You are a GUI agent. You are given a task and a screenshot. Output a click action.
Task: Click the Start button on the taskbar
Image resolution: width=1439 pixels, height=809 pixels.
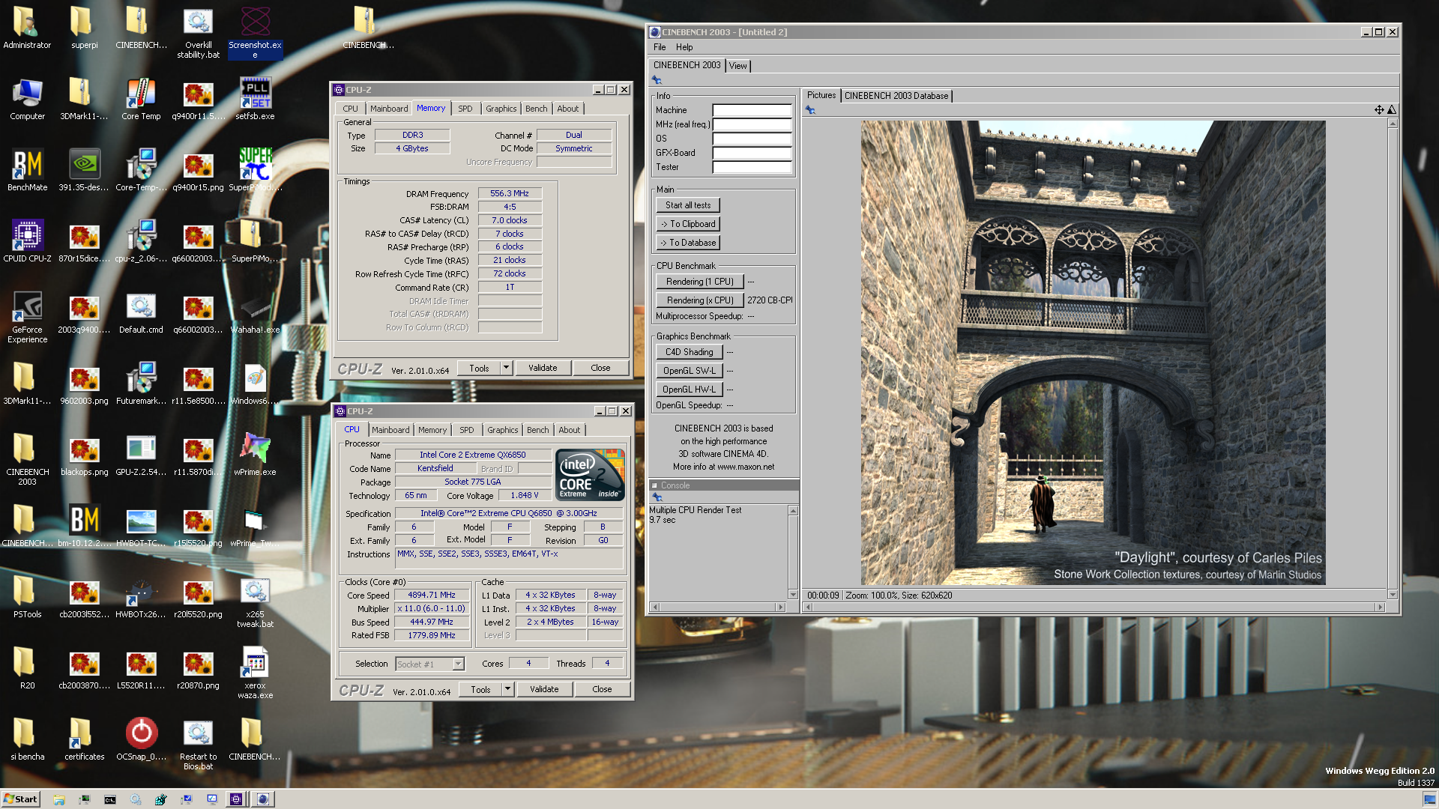coord(20,799)
